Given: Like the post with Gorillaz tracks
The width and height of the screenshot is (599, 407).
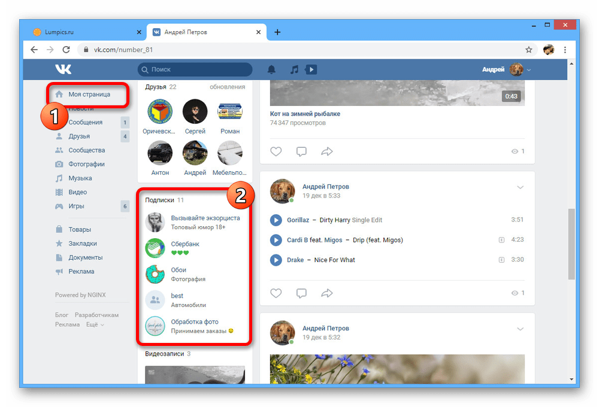Looking at the screenshot, I should [x=276, y=293].
